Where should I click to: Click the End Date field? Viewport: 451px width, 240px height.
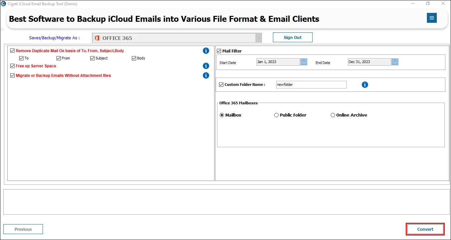[369, 62]
